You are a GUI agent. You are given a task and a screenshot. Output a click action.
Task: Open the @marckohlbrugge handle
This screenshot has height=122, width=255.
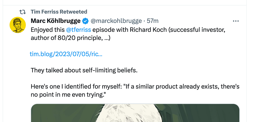point(116,21)
